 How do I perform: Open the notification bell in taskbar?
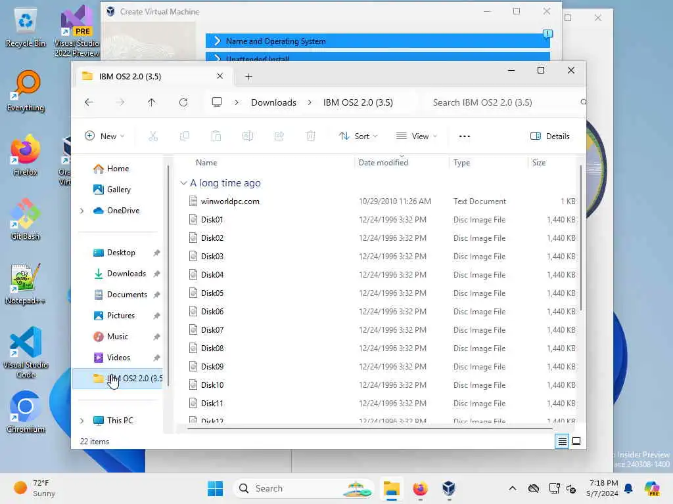pos(628,488)
